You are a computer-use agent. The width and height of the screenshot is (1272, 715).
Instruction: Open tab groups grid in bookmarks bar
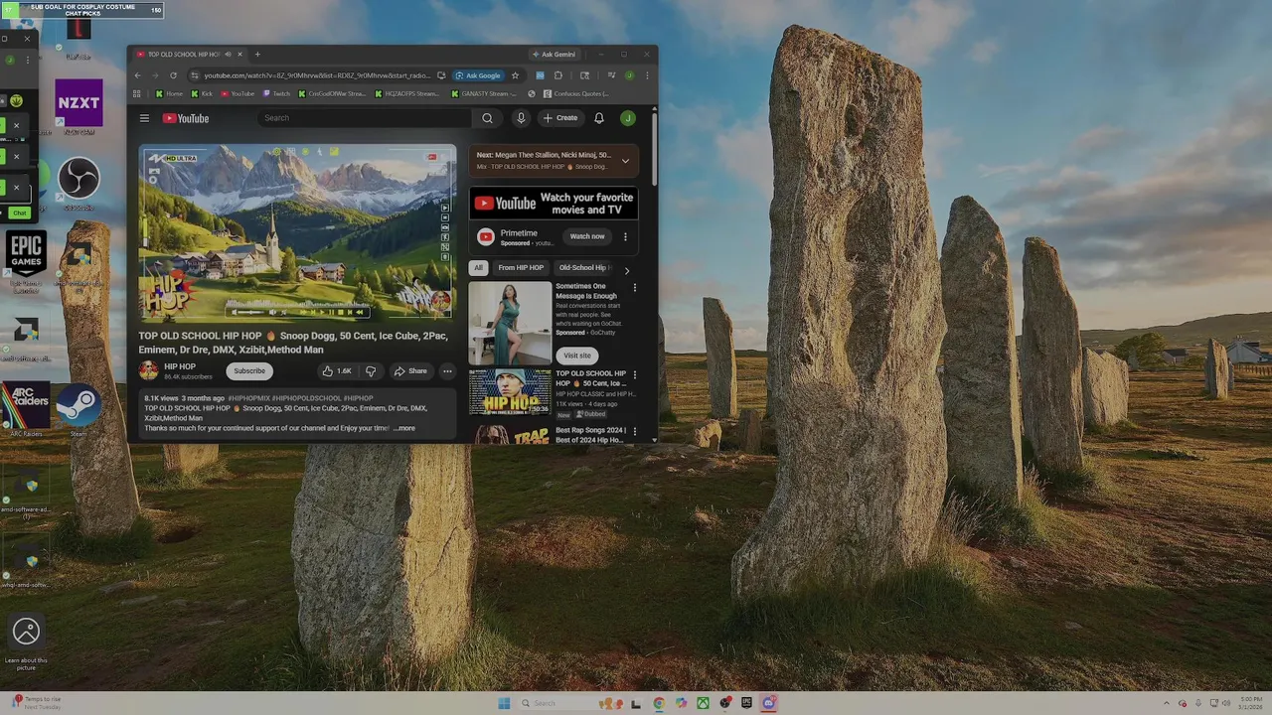(x=138, y=94)
